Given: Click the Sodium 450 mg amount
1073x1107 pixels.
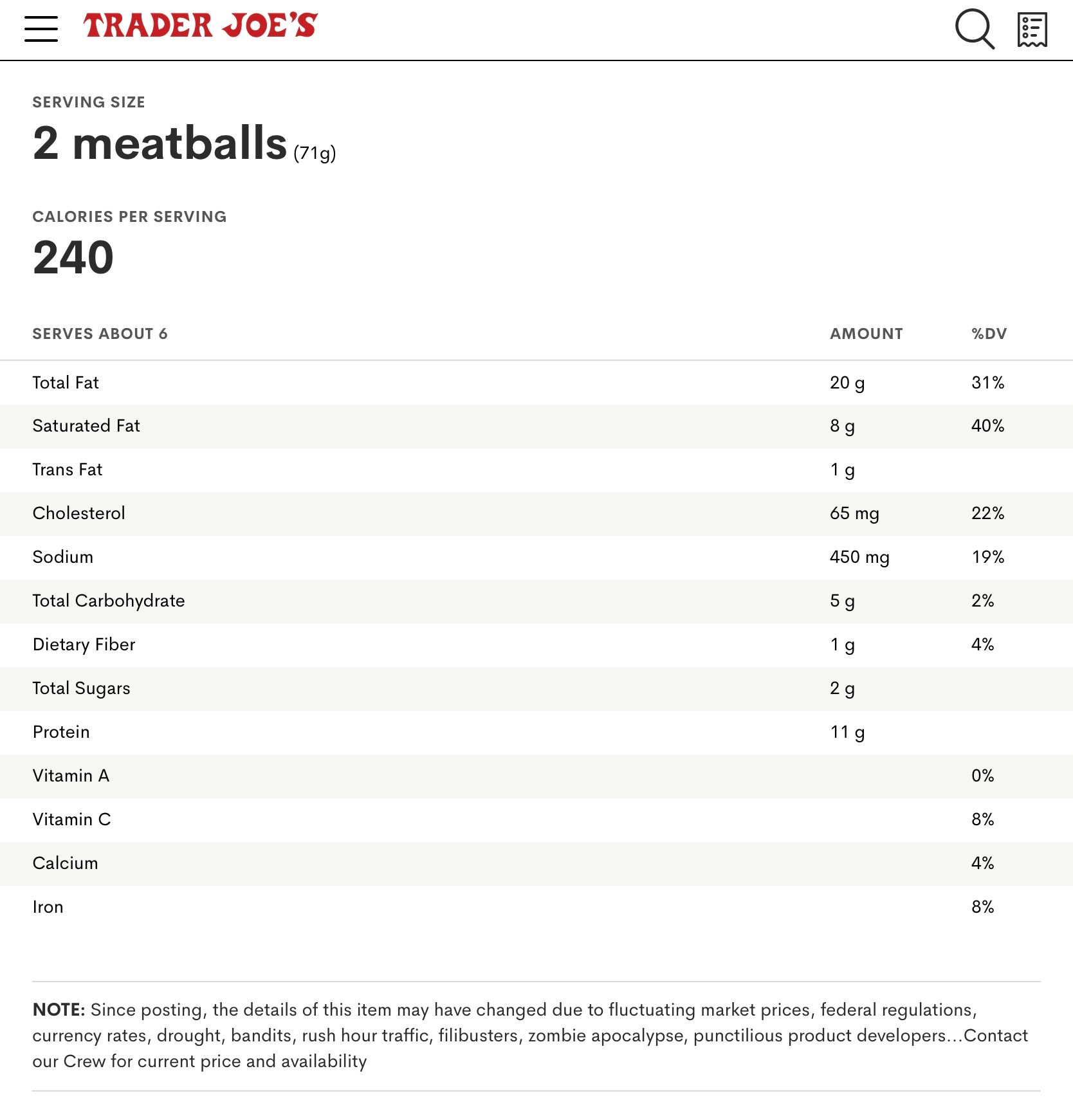Looking at the screenshot, I should pos(859,557).
